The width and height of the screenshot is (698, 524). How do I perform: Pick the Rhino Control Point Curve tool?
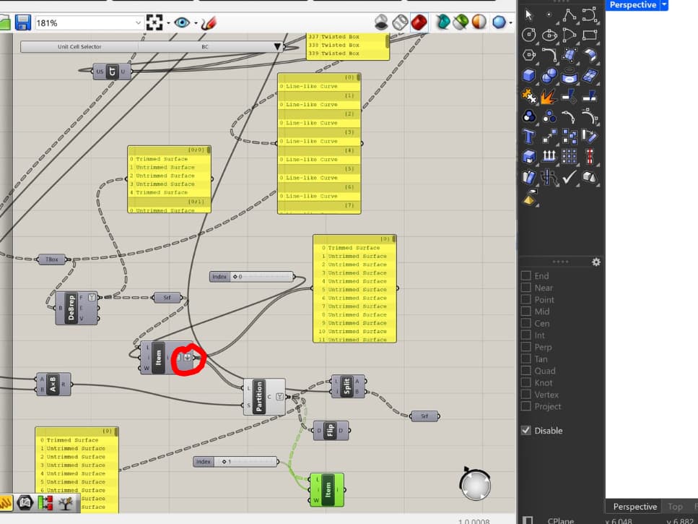coord(590,14)
